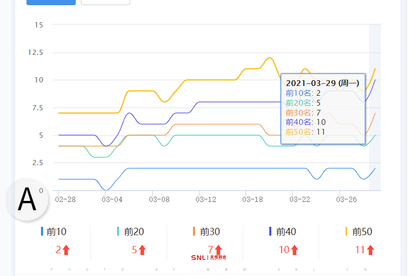Click the 02-28 date on the x-axis

pos(65,199)
